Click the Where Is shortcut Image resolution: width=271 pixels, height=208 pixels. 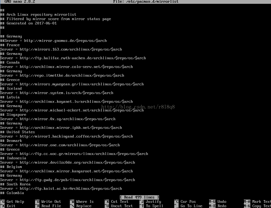(x=82, y=201)
